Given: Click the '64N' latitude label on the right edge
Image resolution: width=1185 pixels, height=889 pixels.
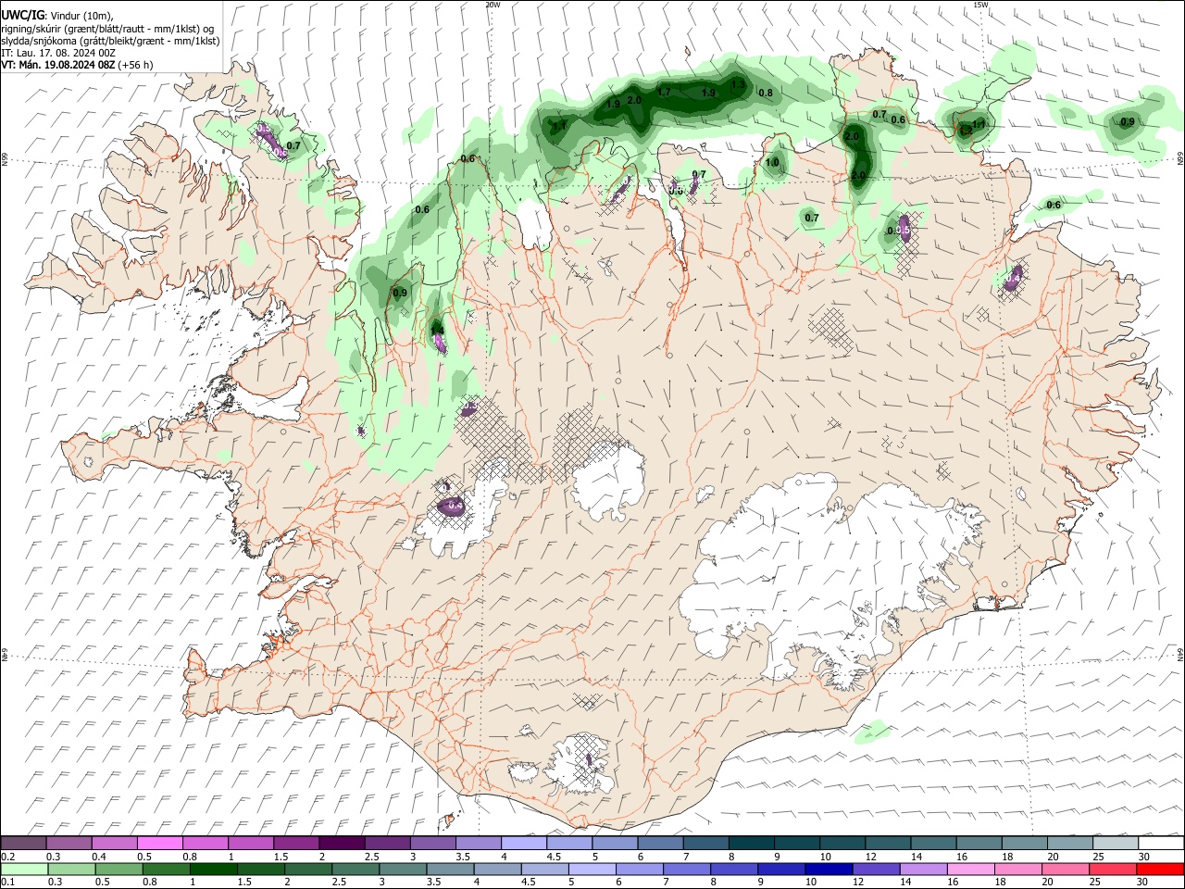Looking at the screenshot, I should click(x=1180, y=654).
